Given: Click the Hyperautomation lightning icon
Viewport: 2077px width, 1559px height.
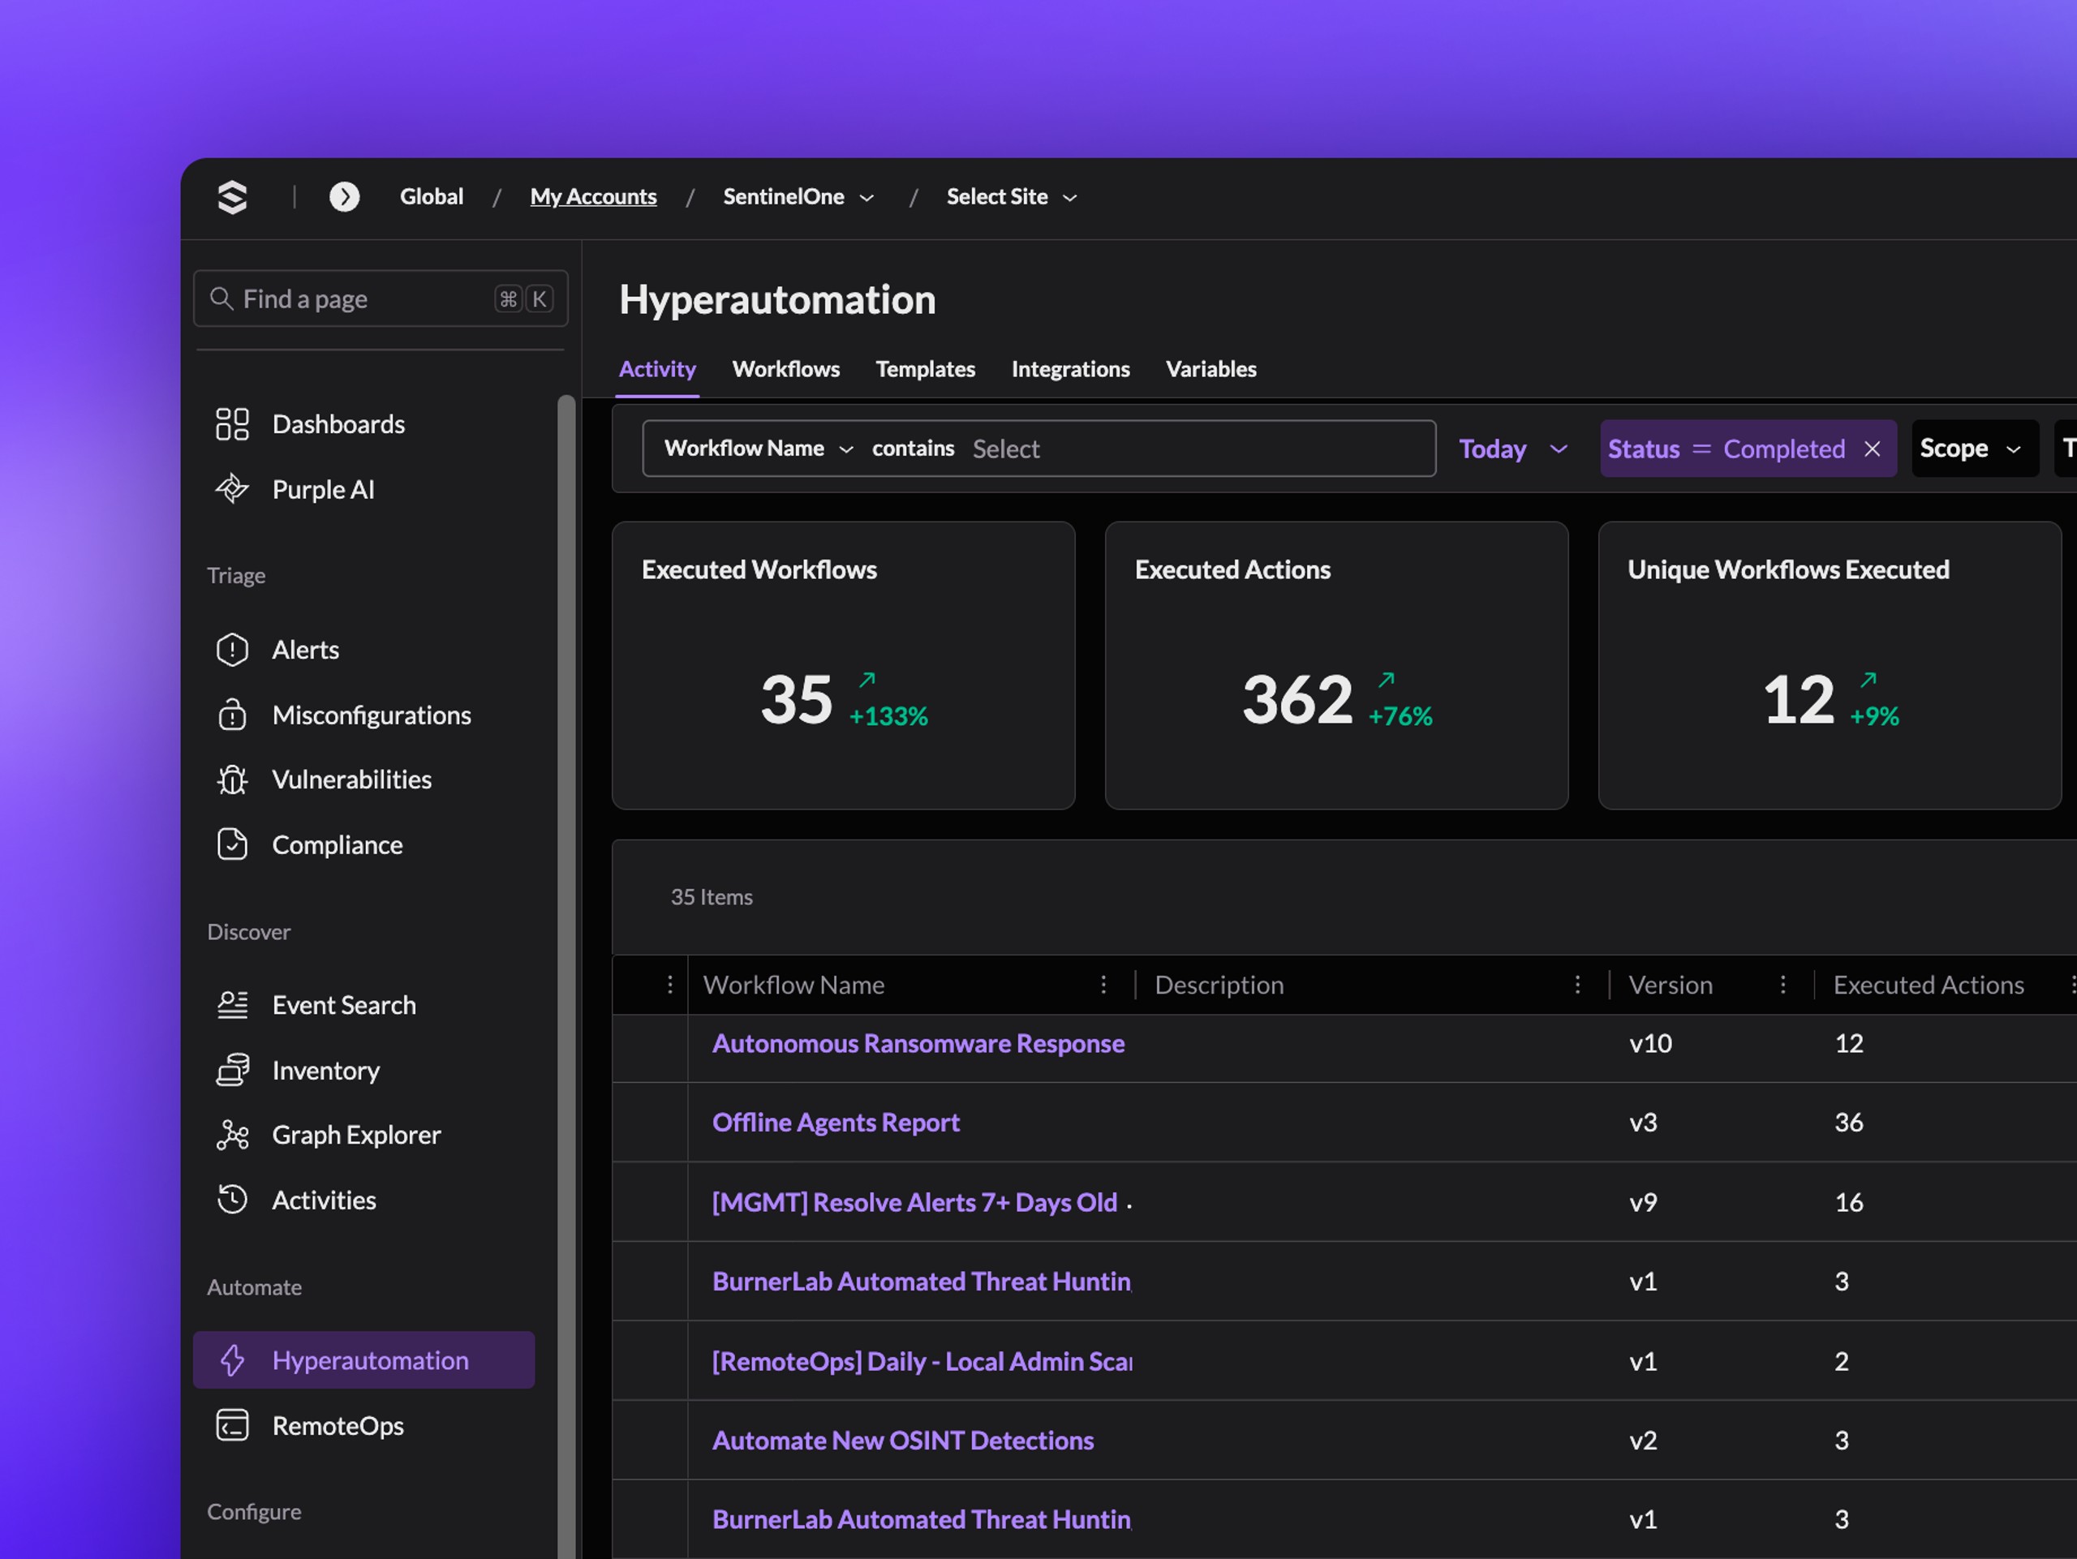Looking at the screenshot, I should 232,1360.
